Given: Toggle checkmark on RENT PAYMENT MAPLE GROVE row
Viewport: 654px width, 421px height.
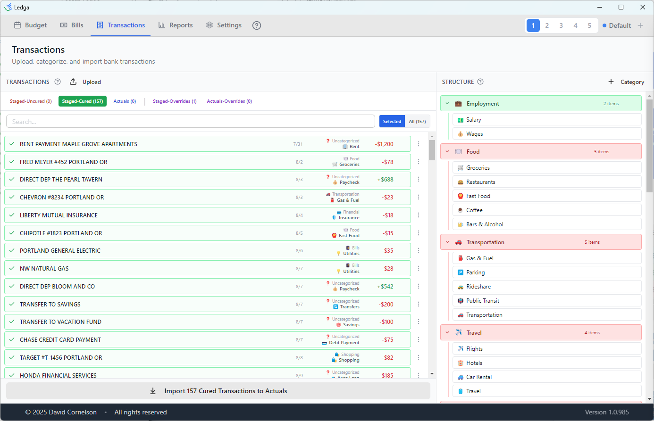Looking at the screenshot, I should click(12, 144).
